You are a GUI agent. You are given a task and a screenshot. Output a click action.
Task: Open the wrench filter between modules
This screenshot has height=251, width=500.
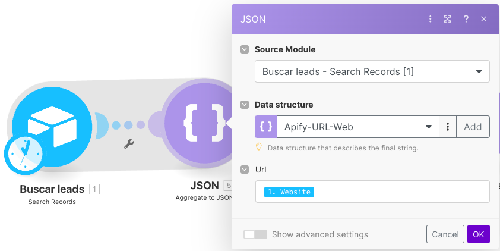click(x=129, y=144)
